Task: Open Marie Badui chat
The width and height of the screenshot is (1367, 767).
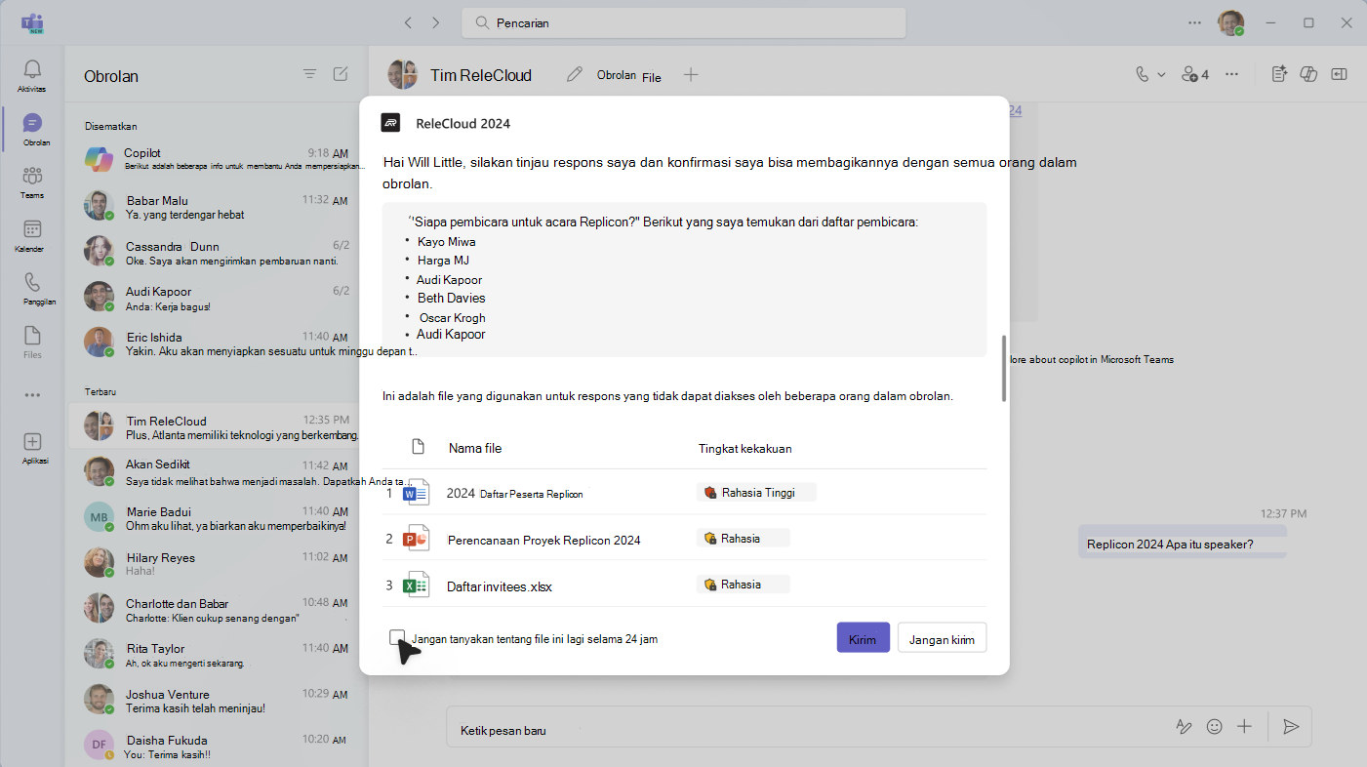Action: point(216,518)
